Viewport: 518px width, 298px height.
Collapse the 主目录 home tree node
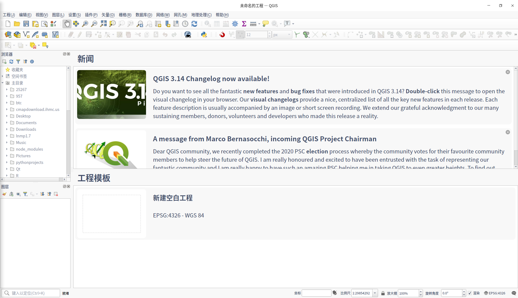pos(2,83)
